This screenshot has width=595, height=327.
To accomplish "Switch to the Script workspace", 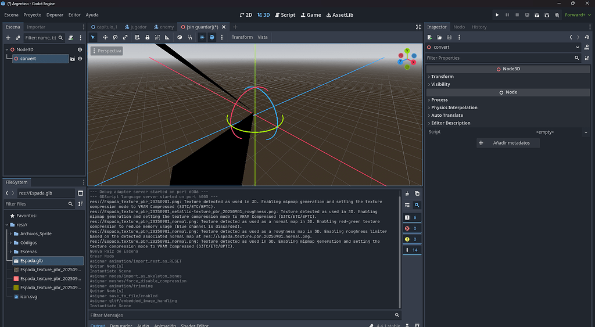I will [285, 15].
